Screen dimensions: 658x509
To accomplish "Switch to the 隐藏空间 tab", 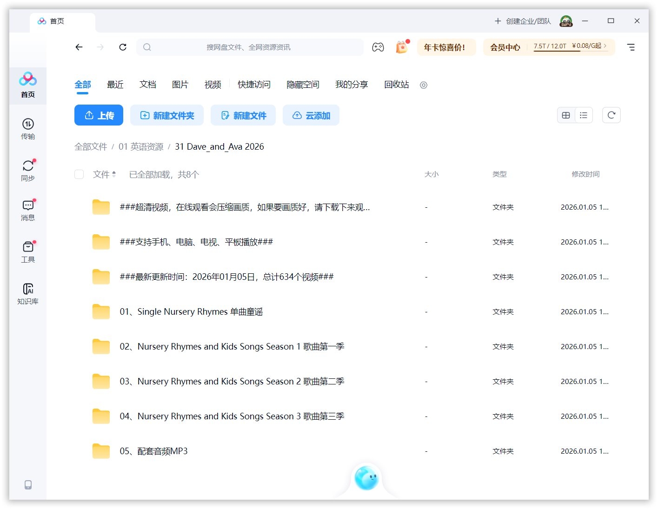I will tap(303, 85).
